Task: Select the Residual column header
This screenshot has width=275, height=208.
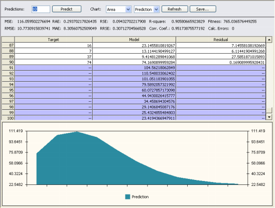Action: pyautogui.click(x=221, y=40)
